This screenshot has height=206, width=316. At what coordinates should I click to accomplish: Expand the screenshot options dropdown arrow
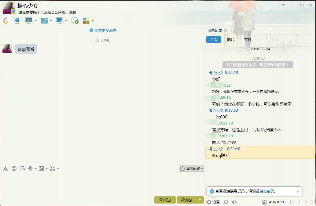(x=58, y=168)
